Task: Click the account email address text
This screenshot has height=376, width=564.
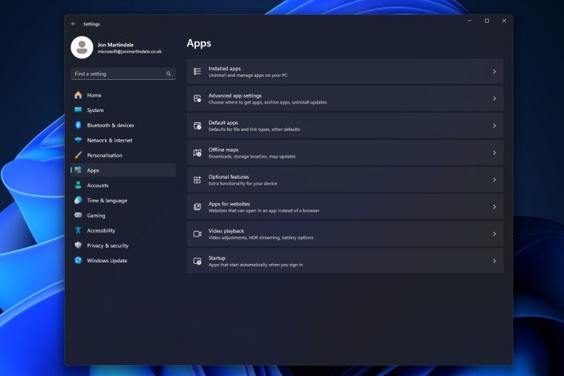Action: click(129, 52)
